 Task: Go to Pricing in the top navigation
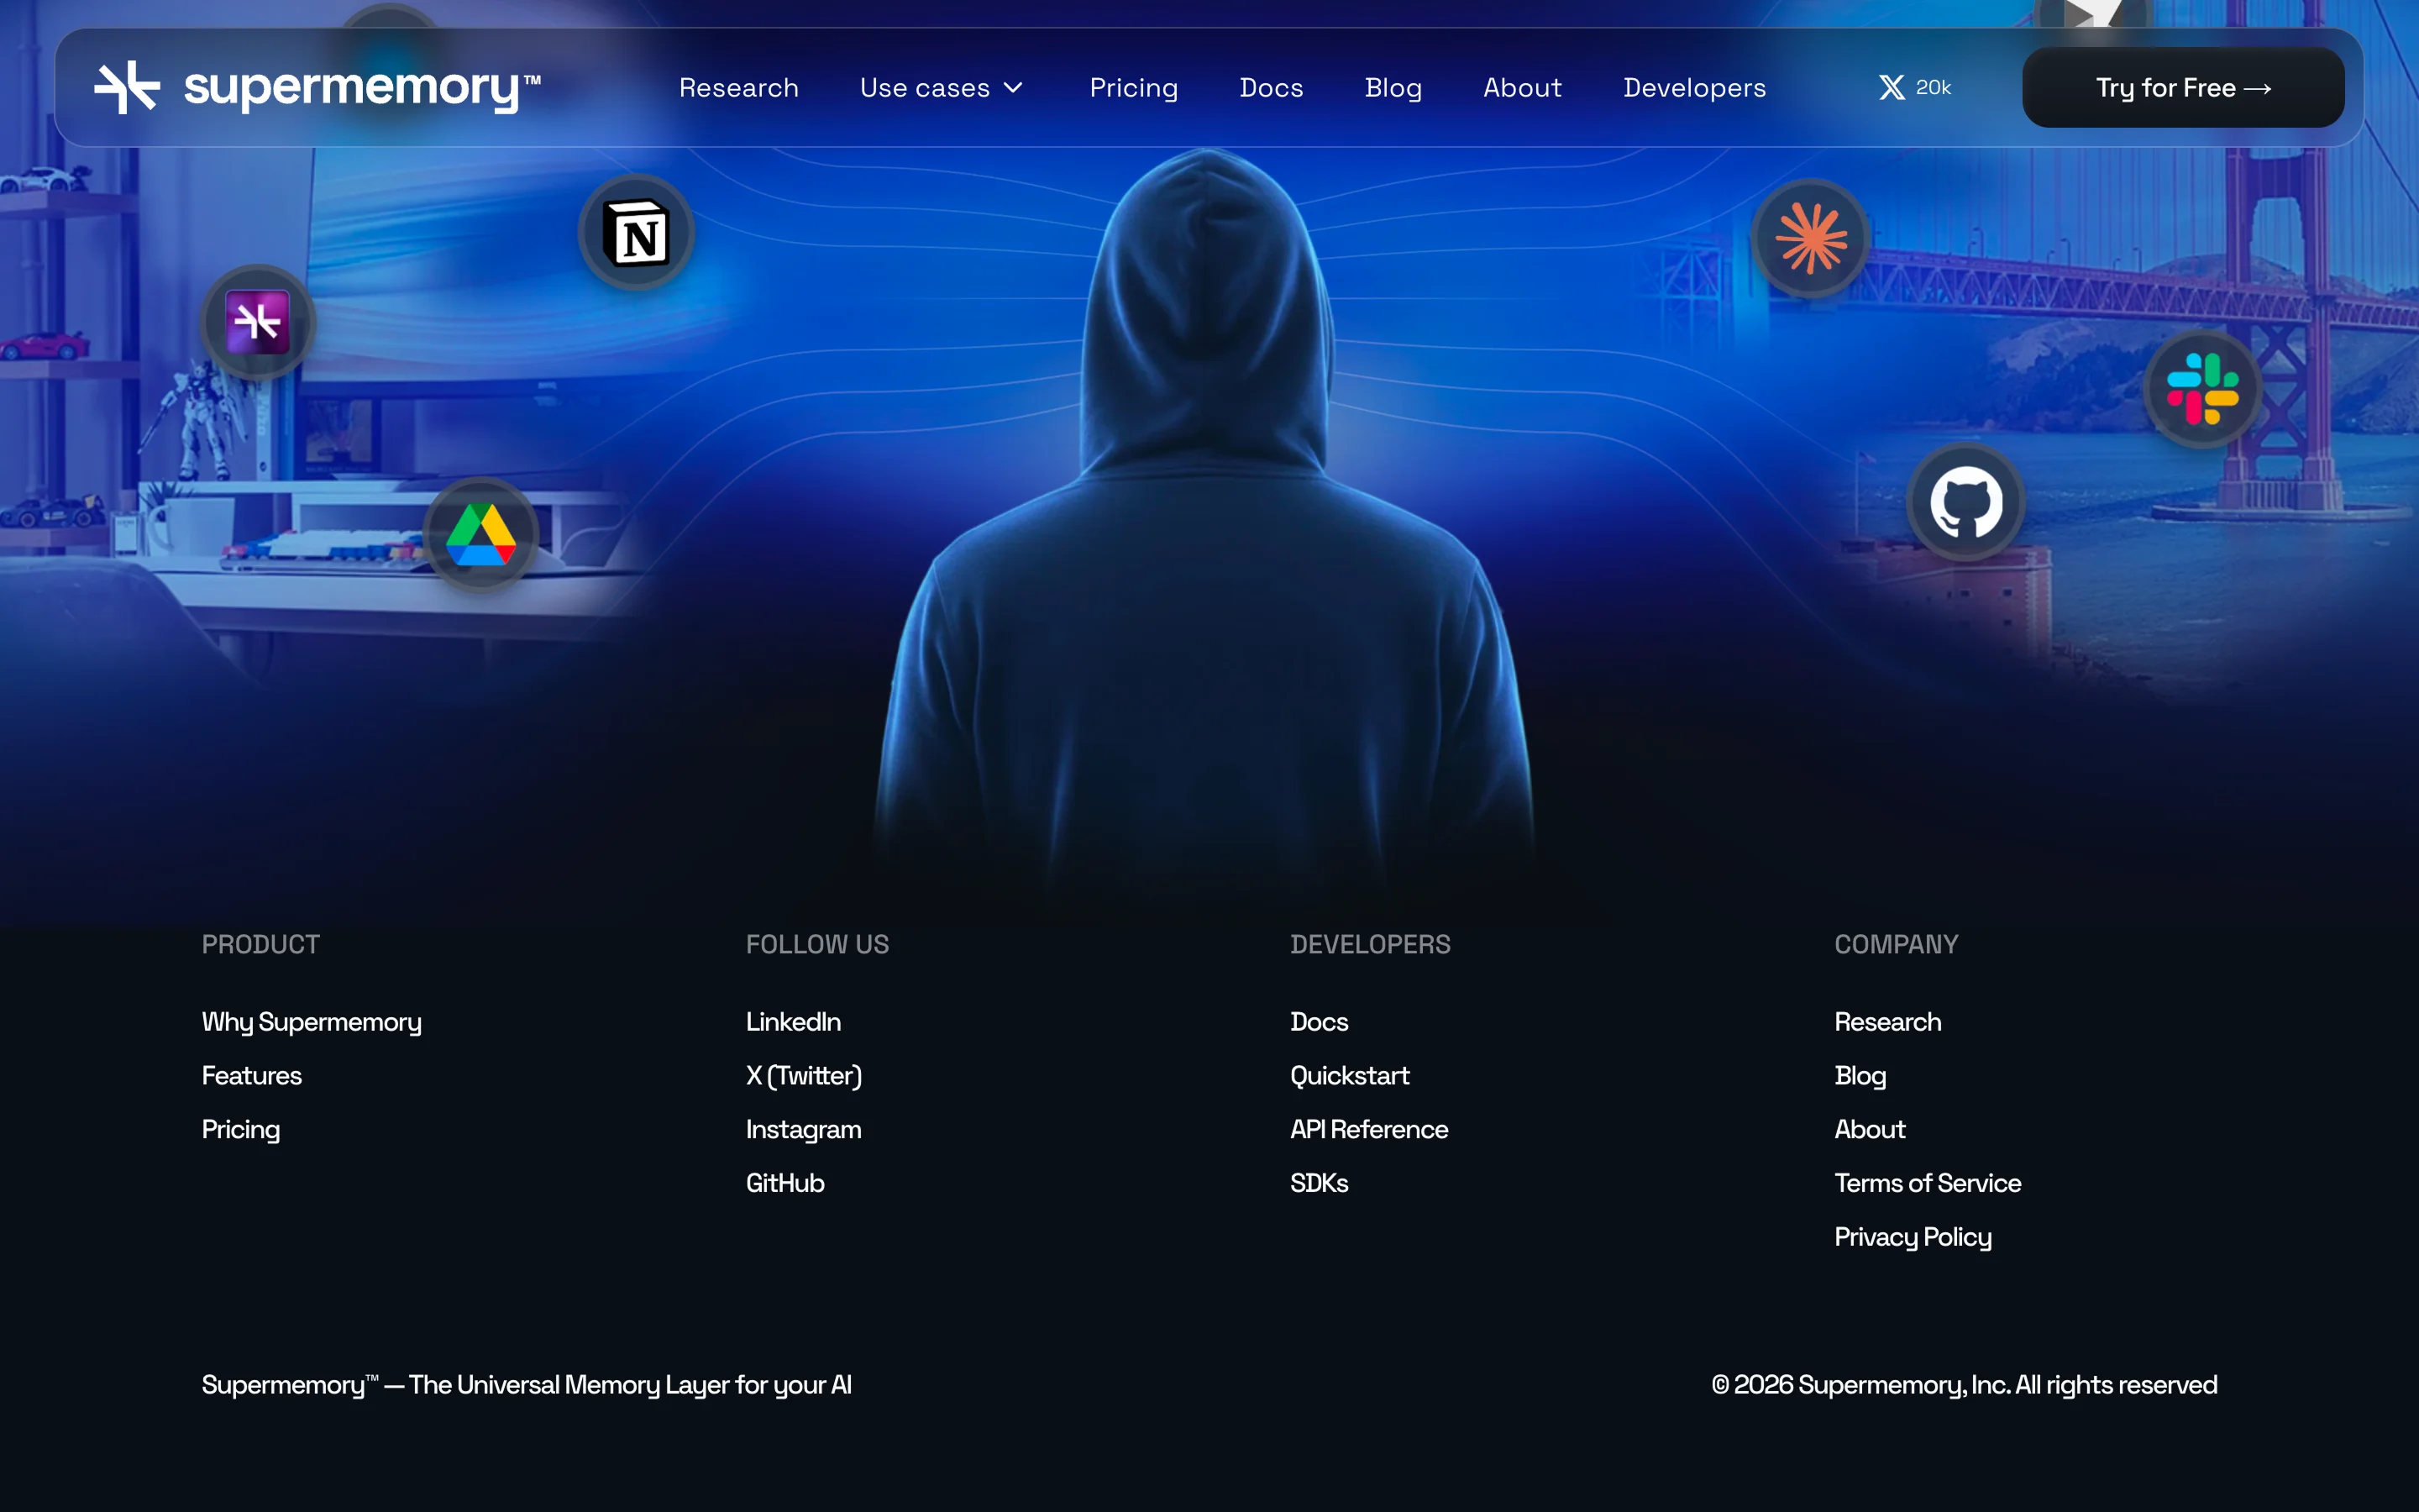(1134, 88)
